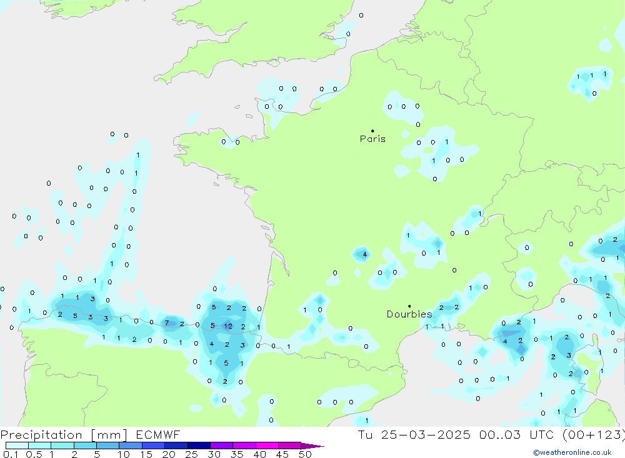Click the 7 mm precipitation value on map
Viewport: 625px width, 458px height.
coord(167,323)
